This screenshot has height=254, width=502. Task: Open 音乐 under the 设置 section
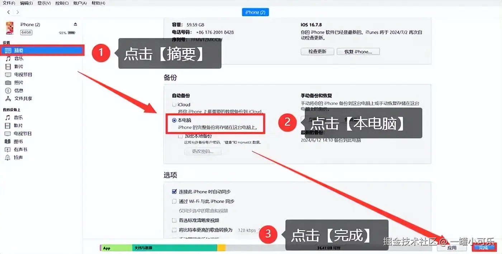[19, 58]
